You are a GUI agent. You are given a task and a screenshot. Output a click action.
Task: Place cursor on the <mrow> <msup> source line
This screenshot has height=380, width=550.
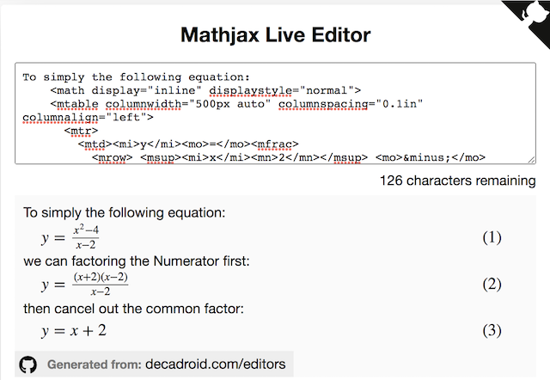[289, 157]
